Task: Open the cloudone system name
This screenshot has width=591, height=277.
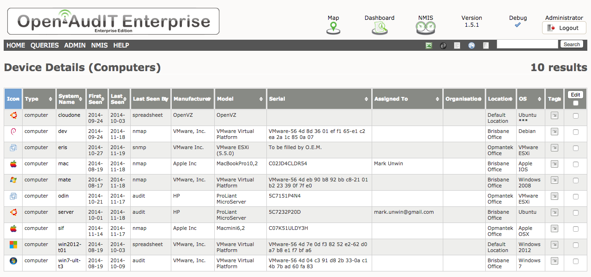Action: pyautogui.click(x=69, y=115)
